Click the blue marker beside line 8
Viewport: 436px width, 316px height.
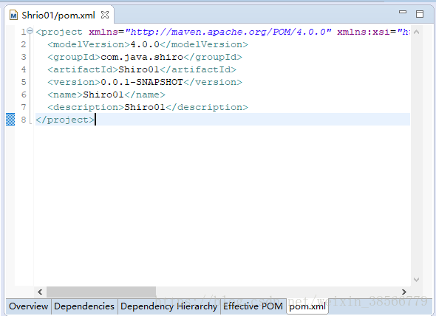point(10,119)
